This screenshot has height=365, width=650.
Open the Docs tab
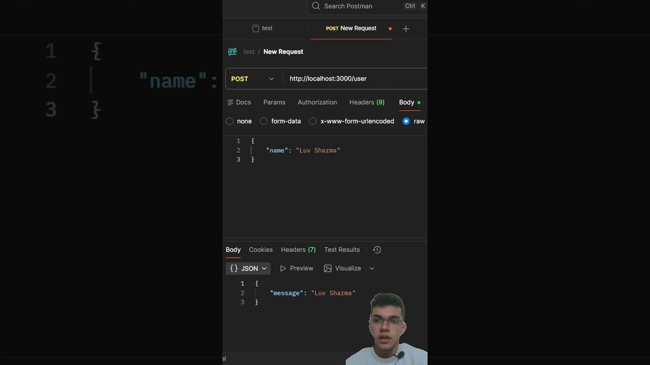coord(239,102)
